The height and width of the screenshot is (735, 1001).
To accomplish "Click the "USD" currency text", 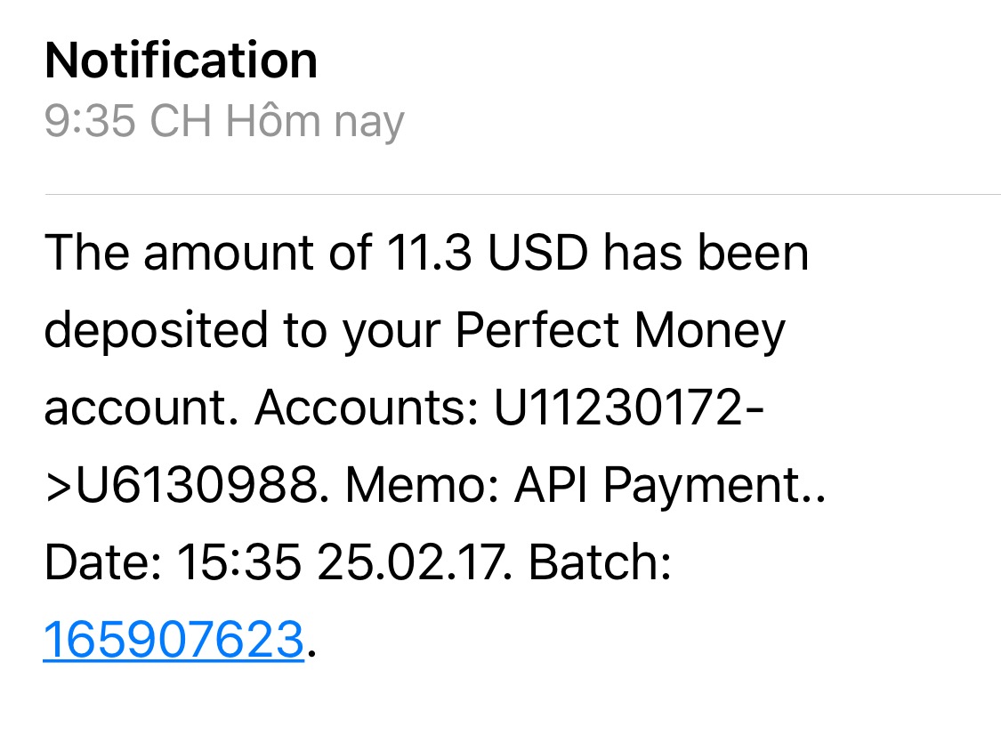I will coord(537,254).
